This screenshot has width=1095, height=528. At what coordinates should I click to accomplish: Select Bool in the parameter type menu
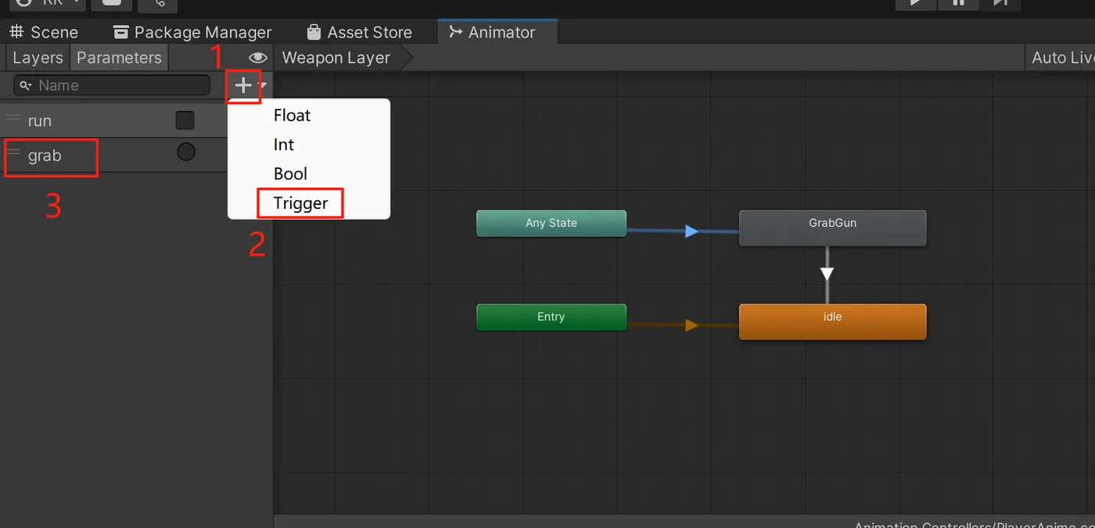click(290, 174)
